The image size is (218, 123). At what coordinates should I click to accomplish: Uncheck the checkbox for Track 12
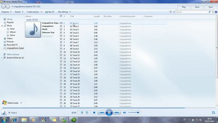61,58
